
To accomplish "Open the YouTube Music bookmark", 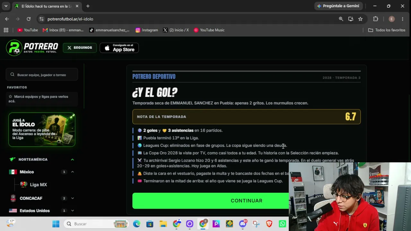I will coord(209,30).
